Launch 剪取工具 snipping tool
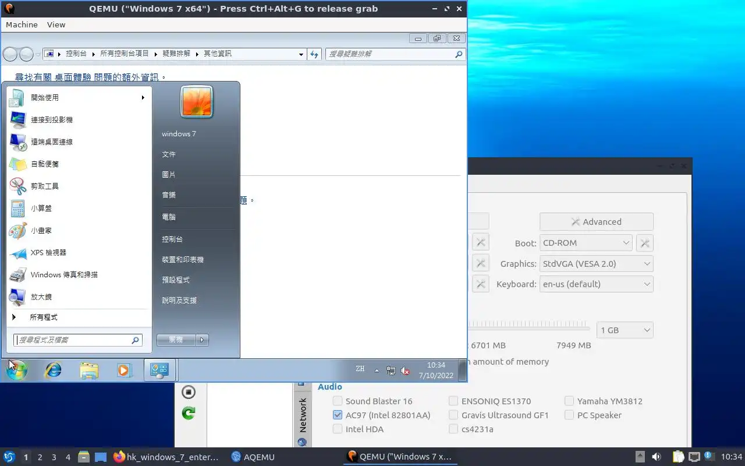Viewport: 745px width, 466px height. pyautogui.click(x=78, y=186)
